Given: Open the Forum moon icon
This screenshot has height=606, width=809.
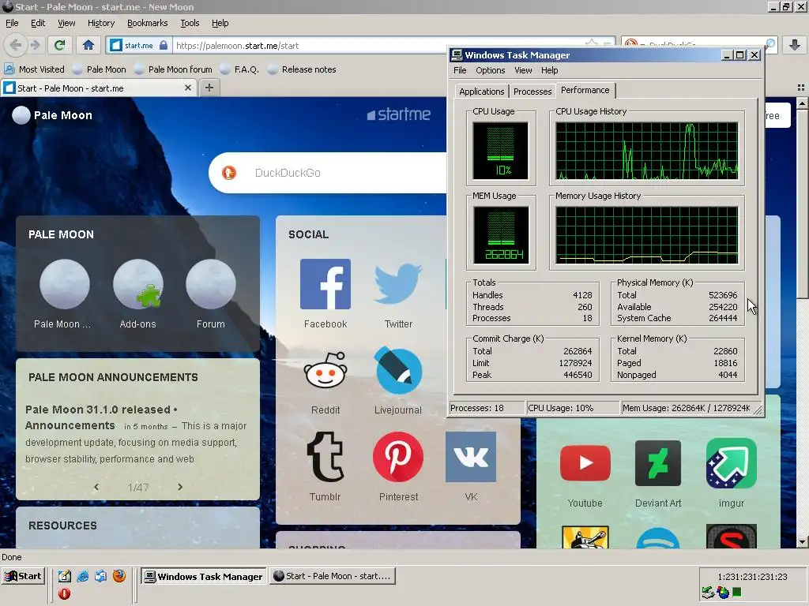Looking at the screenshot, I should point(210,284).
